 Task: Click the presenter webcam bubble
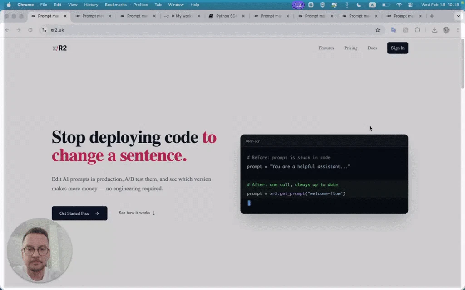[40, 251]
